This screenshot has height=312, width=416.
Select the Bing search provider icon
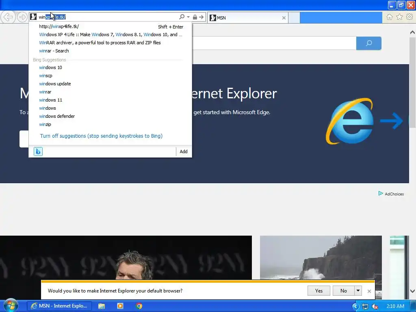[x=38, y=152]
